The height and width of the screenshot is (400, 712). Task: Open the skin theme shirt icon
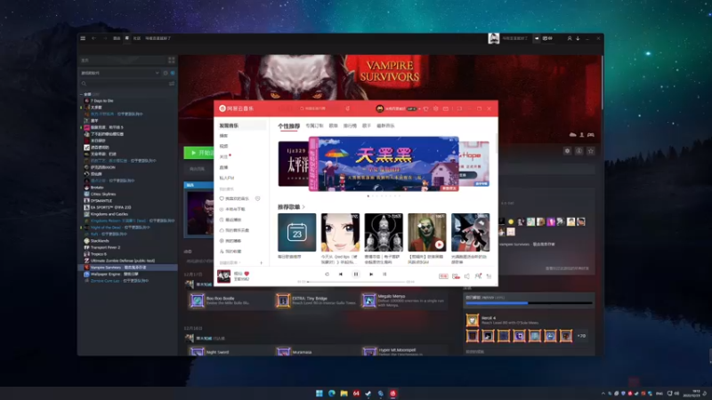[x=426, y=108]
